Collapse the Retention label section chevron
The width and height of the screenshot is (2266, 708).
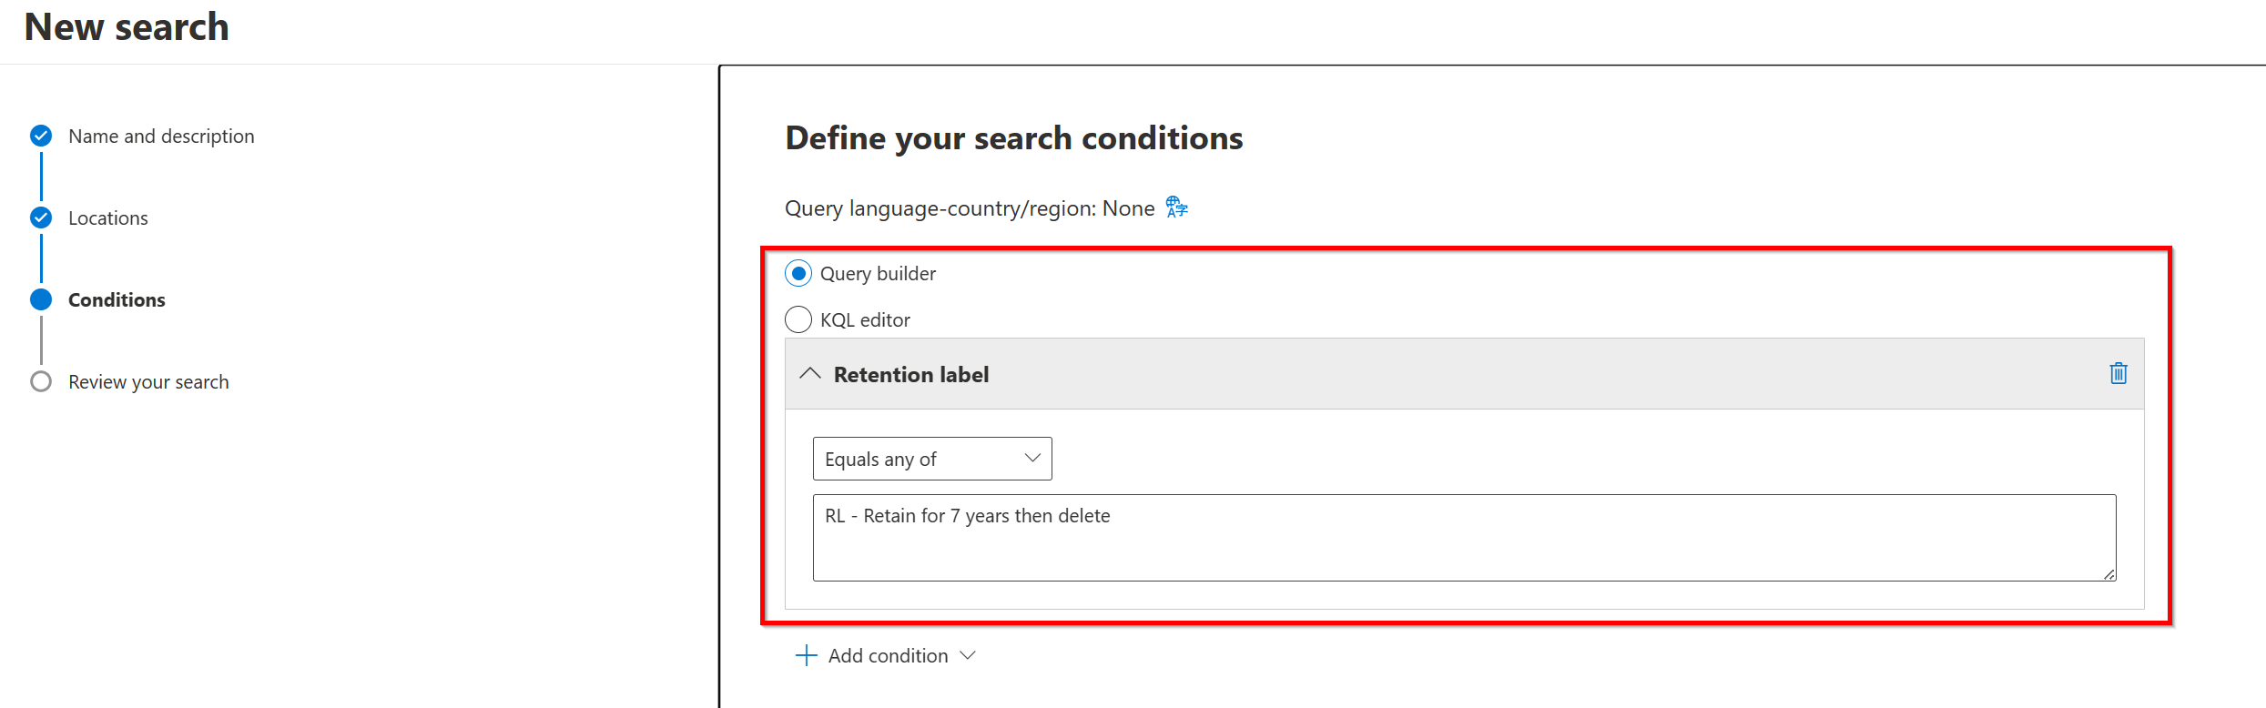pos(809,374)
